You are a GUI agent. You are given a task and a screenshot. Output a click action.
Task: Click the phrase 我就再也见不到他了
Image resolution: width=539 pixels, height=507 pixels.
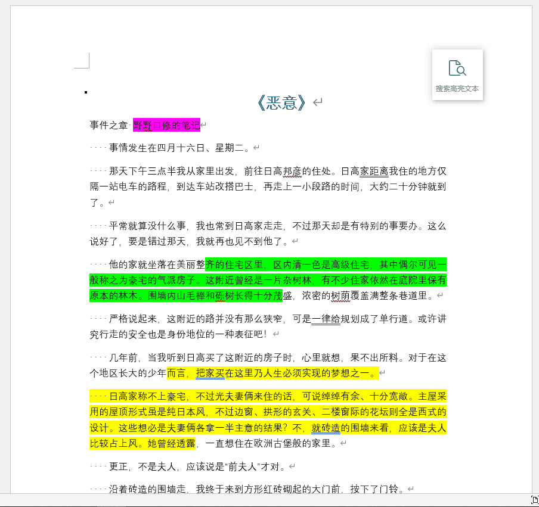239,241
